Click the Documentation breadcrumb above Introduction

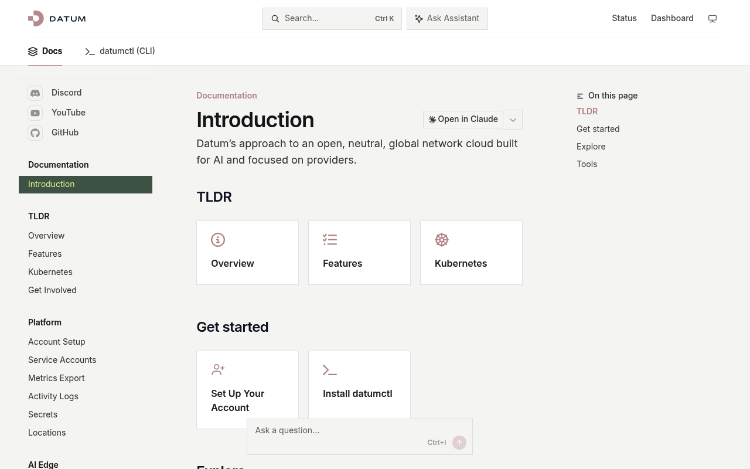(x=227, y=96)
